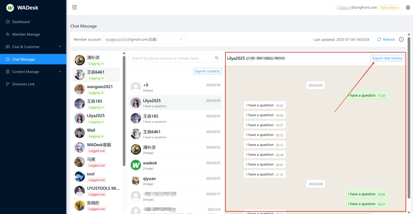Viewport: 413px width, 214px height.
Task: Click the Refresh link
Action: tap(386, 40)
